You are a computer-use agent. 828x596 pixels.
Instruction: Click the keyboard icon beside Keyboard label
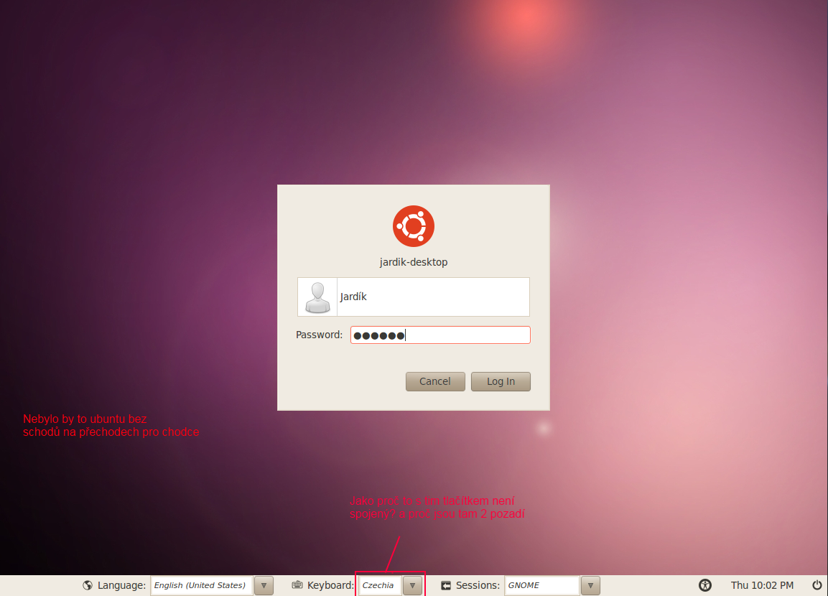click(297, 585)
